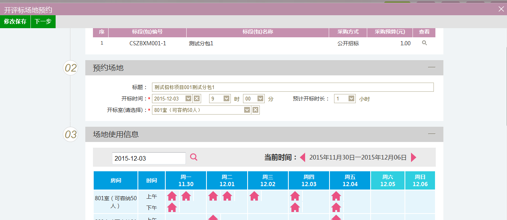Viewport: 507px width, 220px height.
Task: Click the 标题 text input field
Action: (x=293, y=87)
